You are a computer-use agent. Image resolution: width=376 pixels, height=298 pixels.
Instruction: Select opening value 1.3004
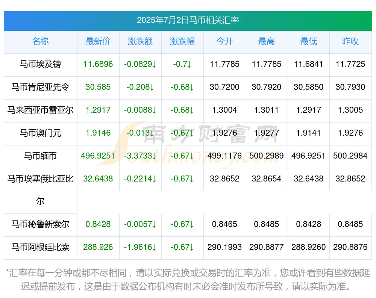coord(224,110)
